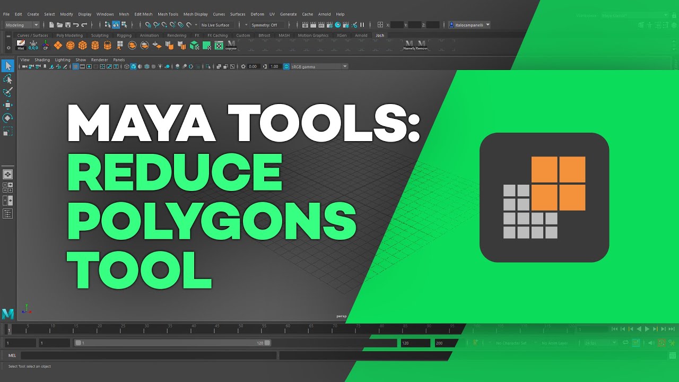Screen dimensions: 679x382
Task: Click the Save Scene icon
Action: pyautogui.click(x=68, y=25)
